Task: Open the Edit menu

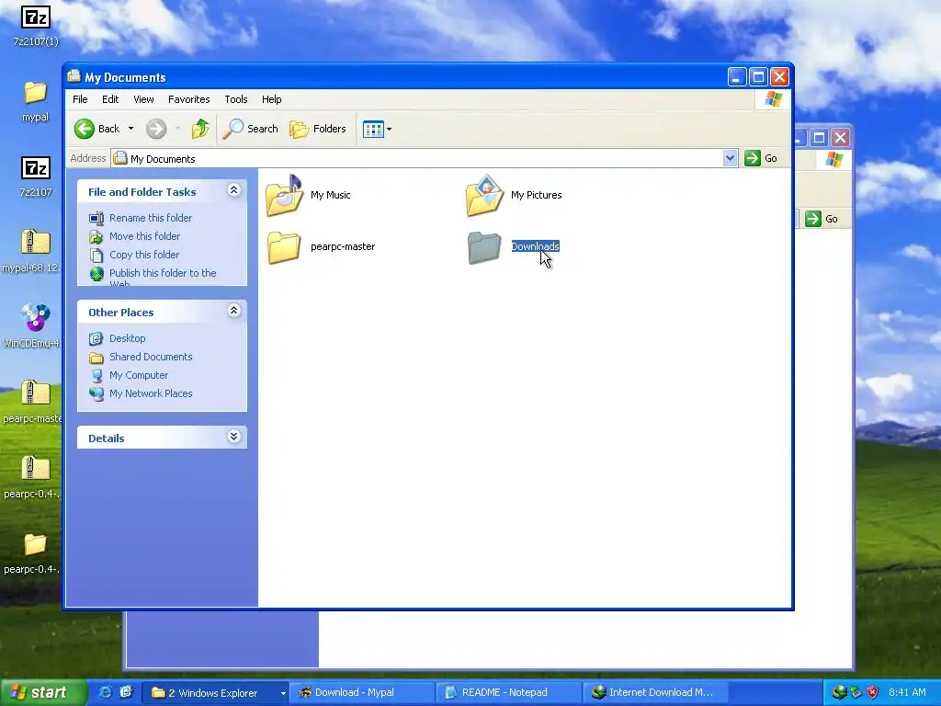Action: click(110, 99)
